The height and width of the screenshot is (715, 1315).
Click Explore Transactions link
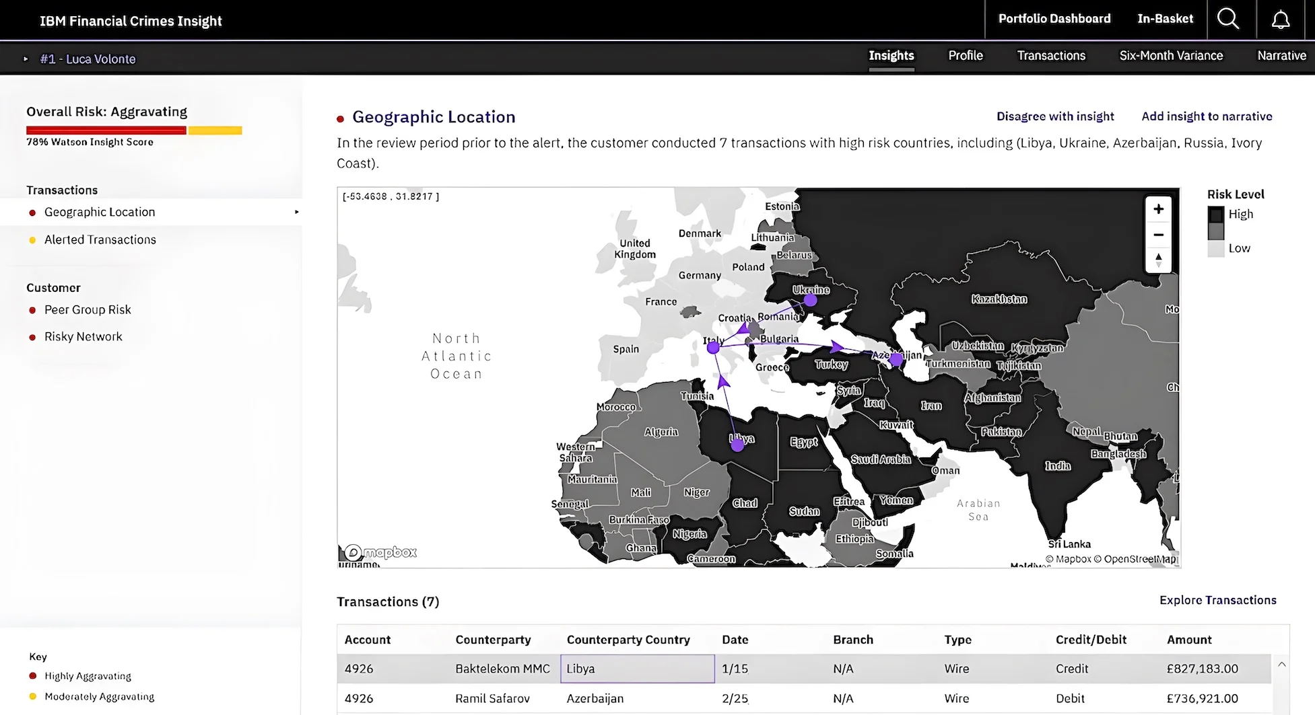(x=1217, y=600)
